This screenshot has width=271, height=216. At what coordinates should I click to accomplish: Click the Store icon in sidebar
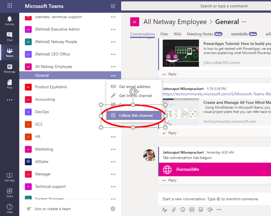pos(10,192)
